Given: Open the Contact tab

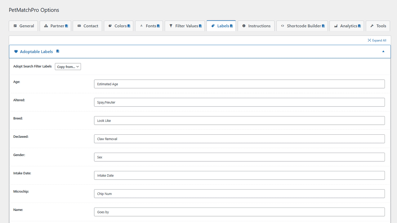Looking at the screenshot, I should (87, 26).
